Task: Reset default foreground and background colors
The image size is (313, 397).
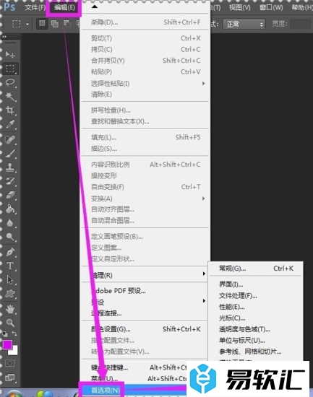Action: coord(5,334)
